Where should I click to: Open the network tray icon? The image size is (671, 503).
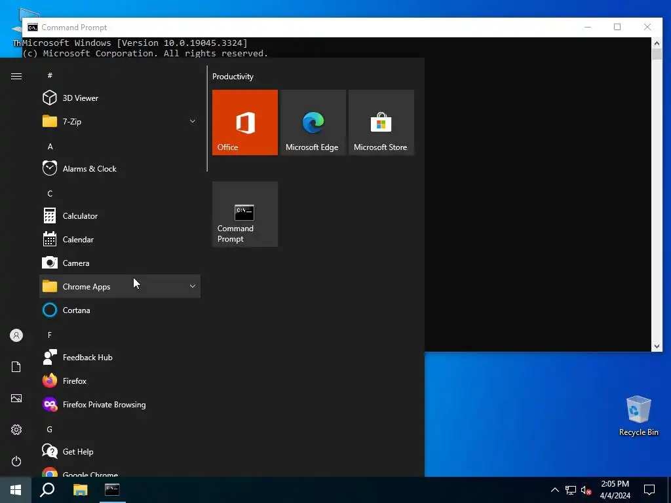[571, 490]
